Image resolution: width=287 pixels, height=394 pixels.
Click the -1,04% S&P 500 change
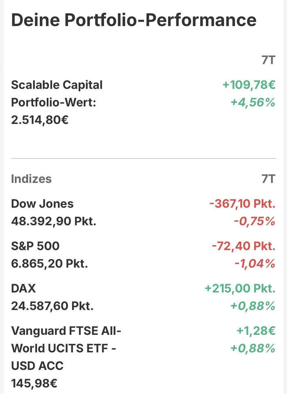click(255, 263)
